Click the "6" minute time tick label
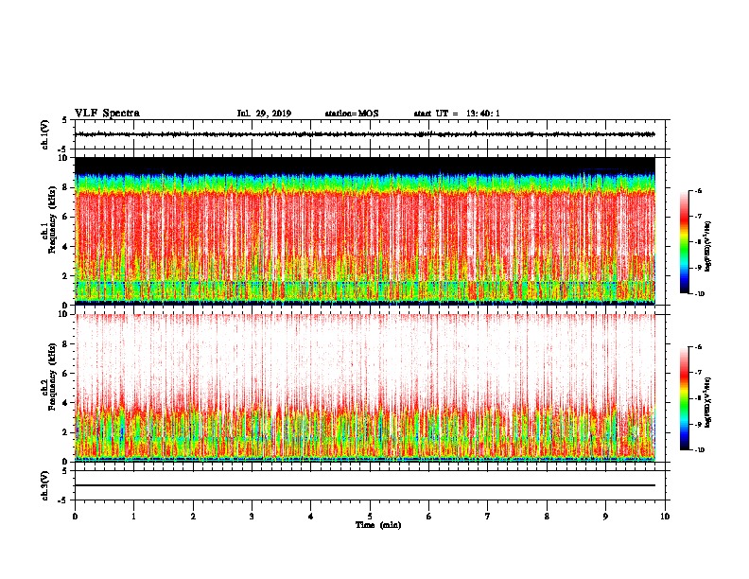The width and height of the screenshot is (749, 579). tap(428, 517)
